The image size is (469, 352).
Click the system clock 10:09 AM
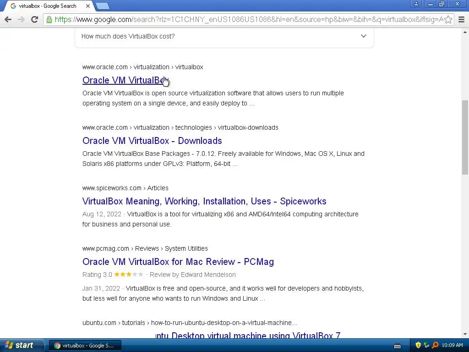(x=452, y=345)
